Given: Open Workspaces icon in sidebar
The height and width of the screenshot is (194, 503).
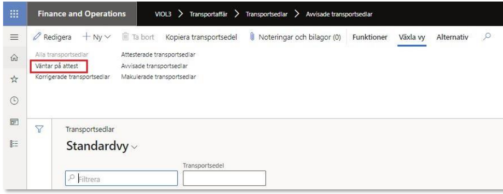Looking at the screenshot, I should tap(15, 122).
